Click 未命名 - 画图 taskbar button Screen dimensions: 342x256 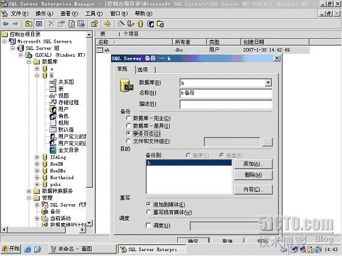point(82,249)
